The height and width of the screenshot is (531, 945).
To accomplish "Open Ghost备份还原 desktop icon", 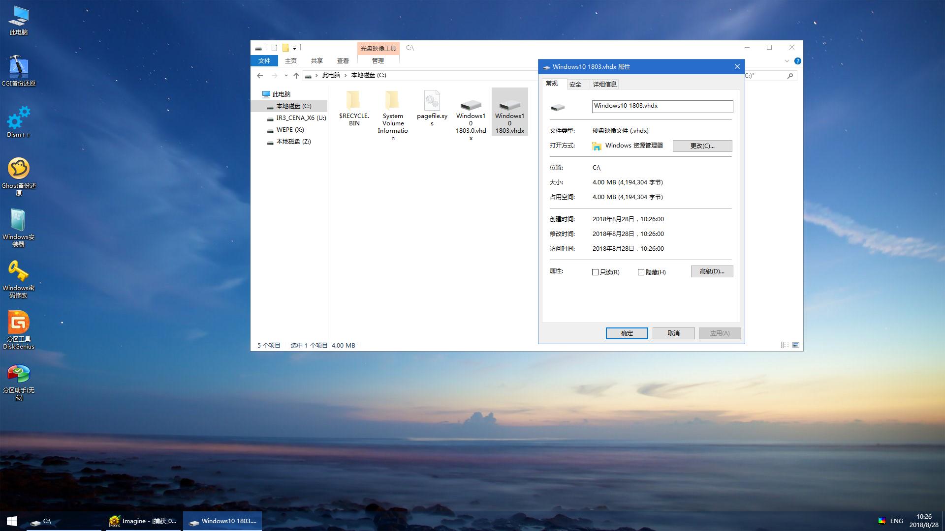I will (x=19, y=177).
